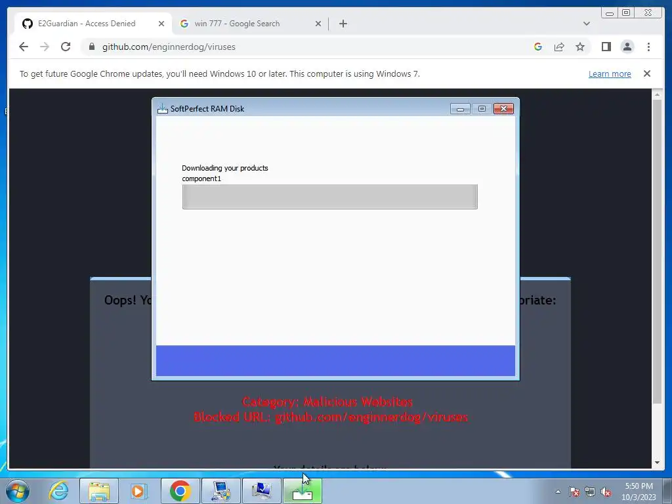Close the win 777 Google Search tab

click(318, 24)
